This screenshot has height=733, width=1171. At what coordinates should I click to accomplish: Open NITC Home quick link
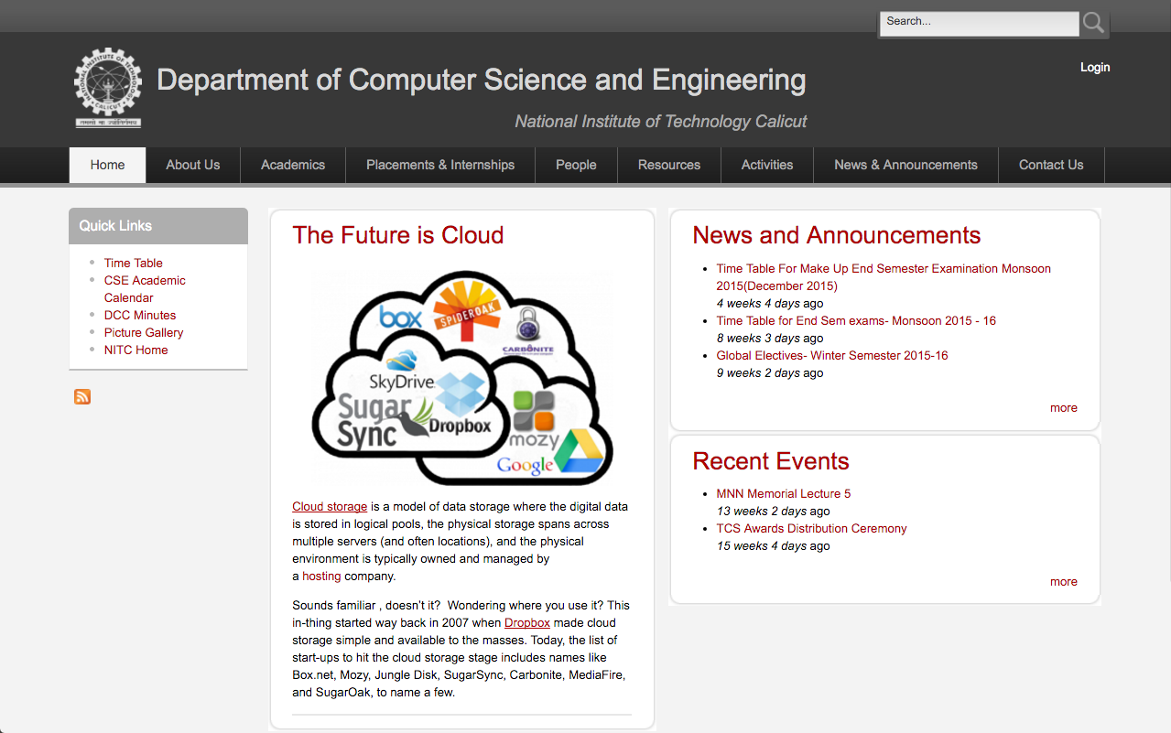[x=136, y=350]
